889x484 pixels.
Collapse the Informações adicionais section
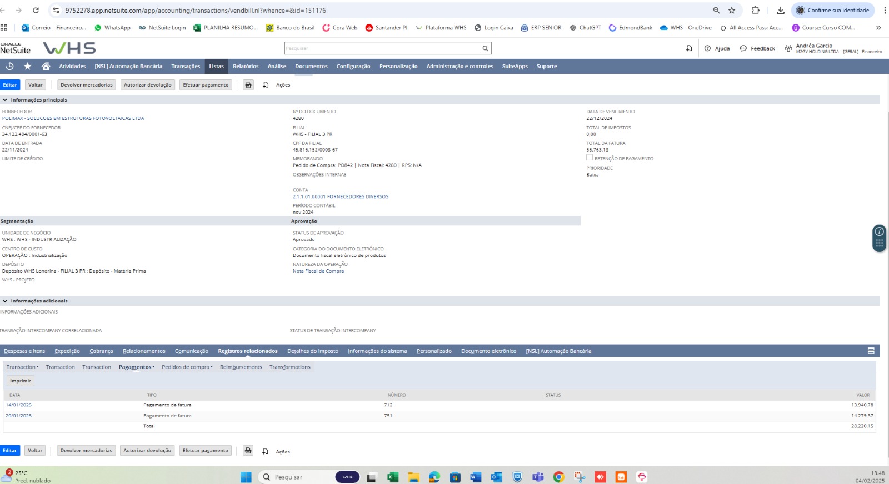tap(5, 301)
